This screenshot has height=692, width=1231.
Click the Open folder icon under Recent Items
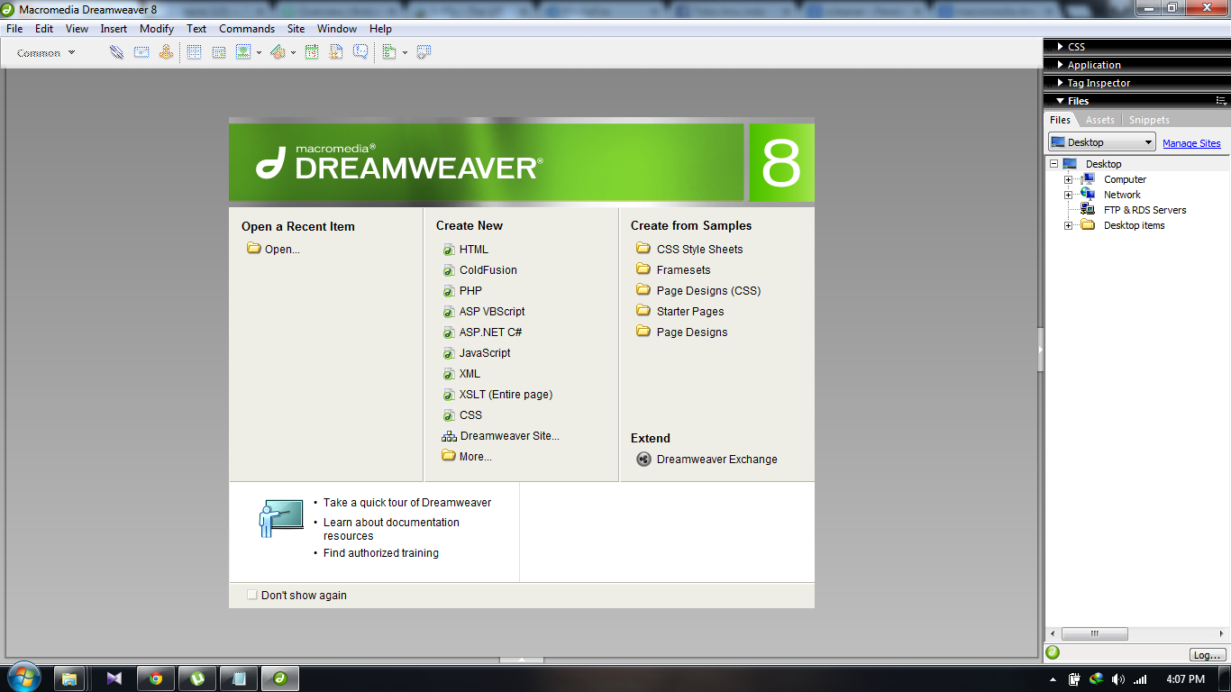click(x=253, y=249)
